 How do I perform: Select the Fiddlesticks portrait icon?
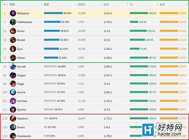pyautogui.click(x=13, y=22)
